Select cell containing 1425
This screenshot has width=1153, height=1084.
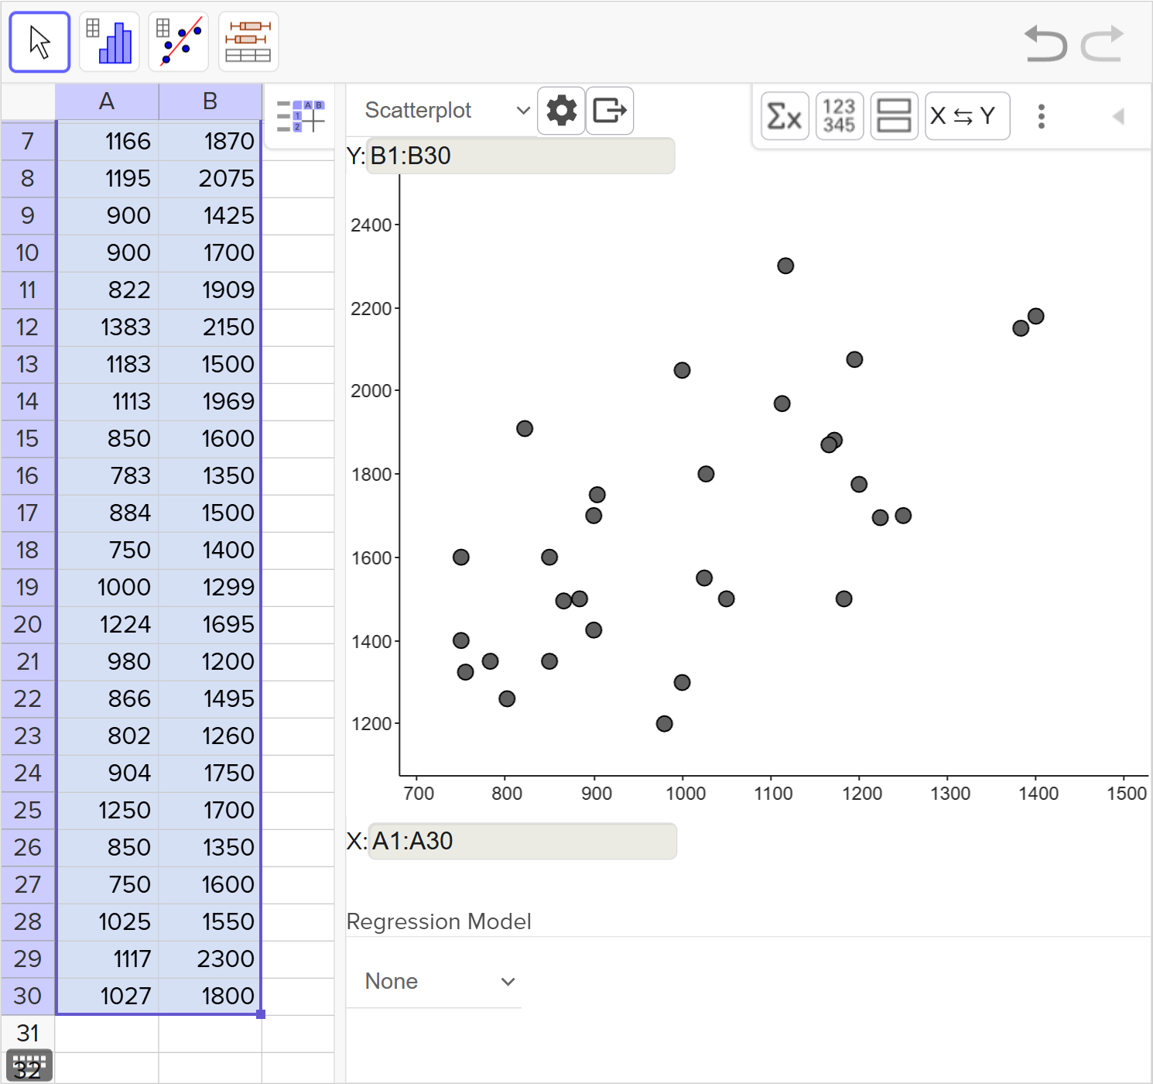point(210,216)
